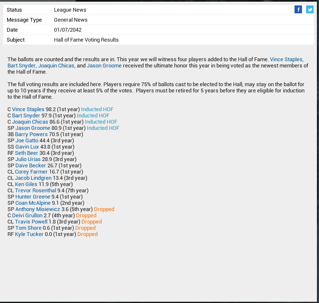Open Vince Staples in the voting list

28,109
